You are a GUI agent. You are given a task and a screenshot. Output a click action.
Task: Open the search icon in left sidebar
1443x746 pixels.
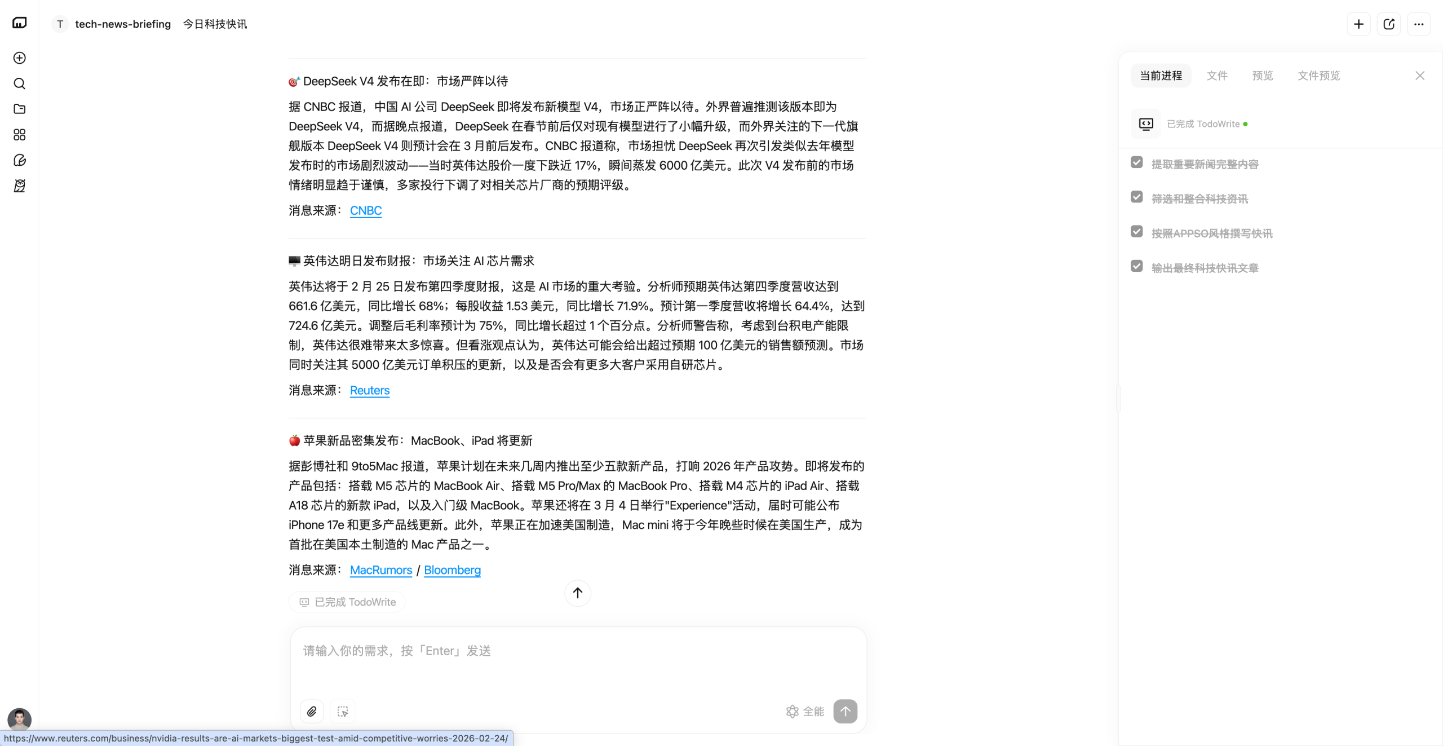pos(19,83)
